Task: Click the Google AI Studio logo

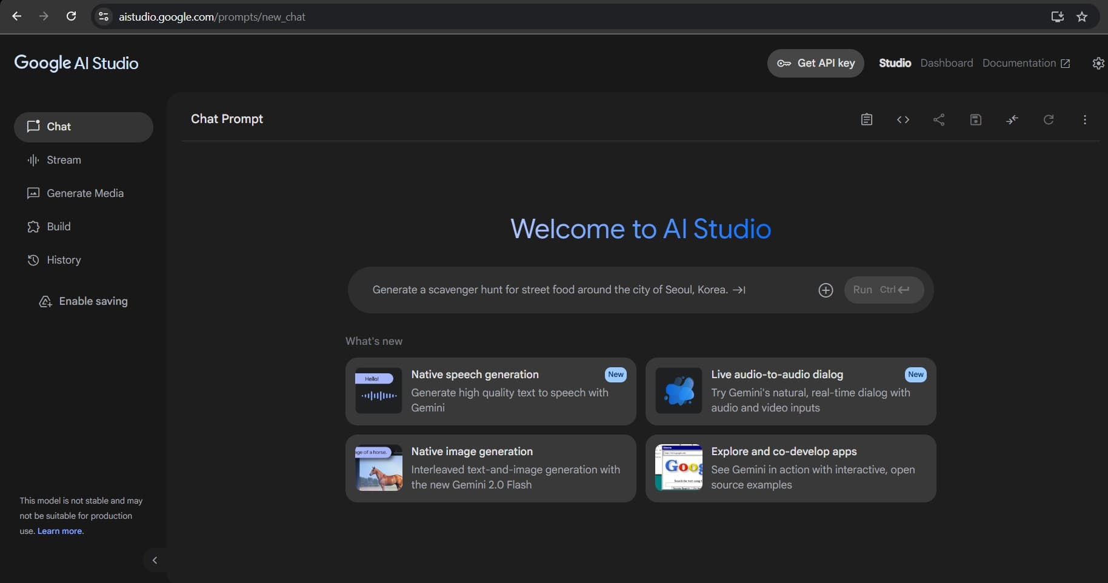Action: coord(76,63)
